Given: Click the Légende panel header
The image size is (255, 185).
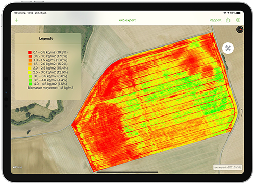Looking at the screenshot, I should tap(46, 39).
